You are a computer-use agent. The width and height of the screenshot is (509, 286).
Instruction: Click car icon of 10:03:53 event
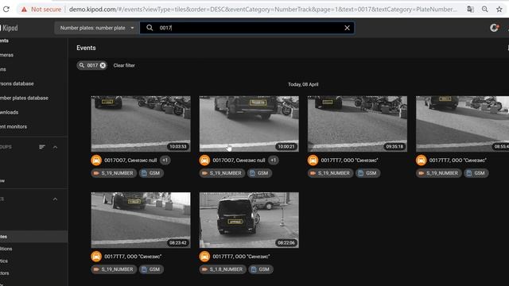(96, 160)
